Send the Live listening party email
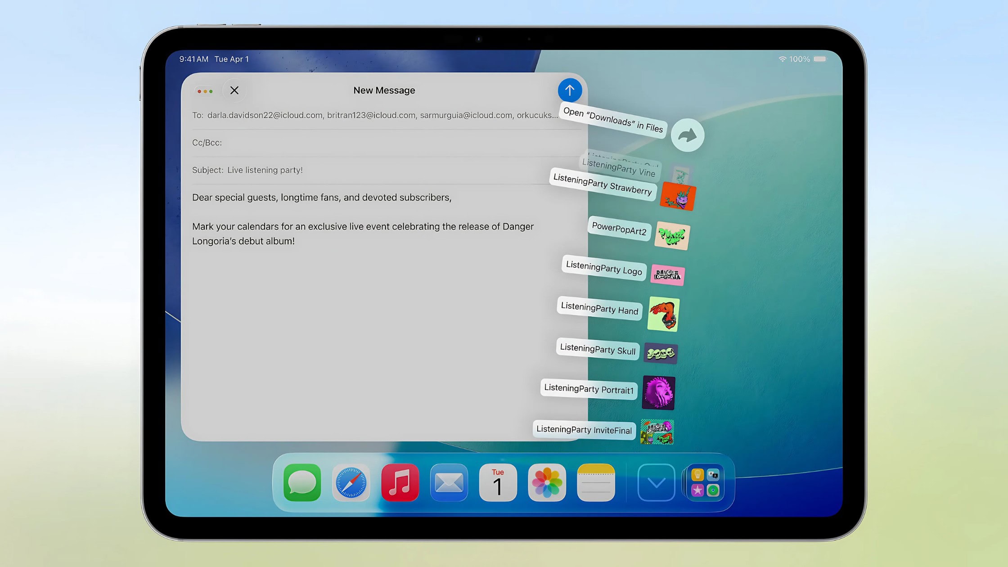 (570, 90)
